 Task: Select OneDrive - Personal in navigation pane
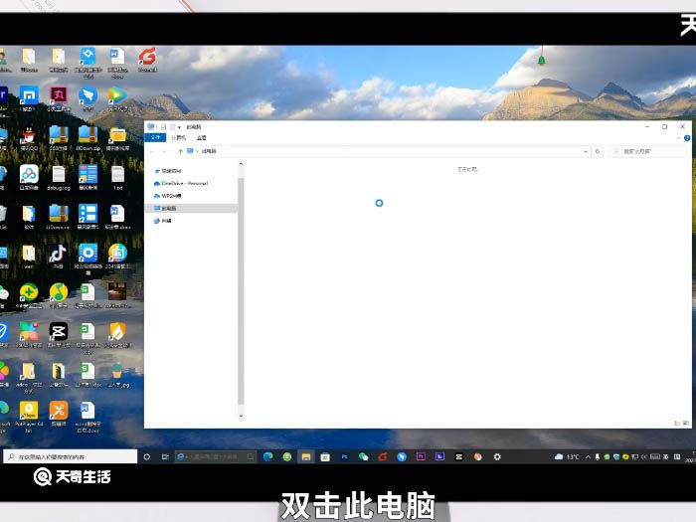pyautogui.click(x=181, y=183)
